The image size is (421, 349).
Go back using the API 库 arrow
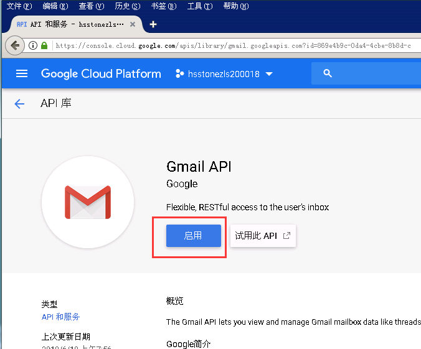19,103
